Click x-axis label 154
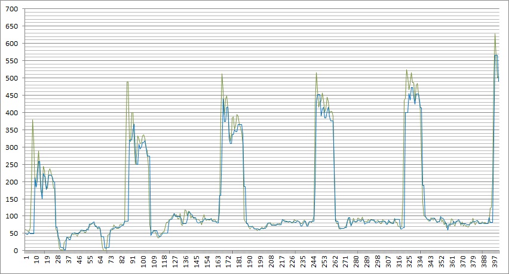This screenshot has width=509, height=274. tap(207, 261)
